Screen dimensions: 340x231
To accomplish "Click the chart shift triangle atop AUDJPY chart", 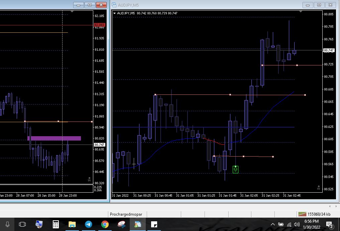I will pyautogui.click(x=301, y=11).
